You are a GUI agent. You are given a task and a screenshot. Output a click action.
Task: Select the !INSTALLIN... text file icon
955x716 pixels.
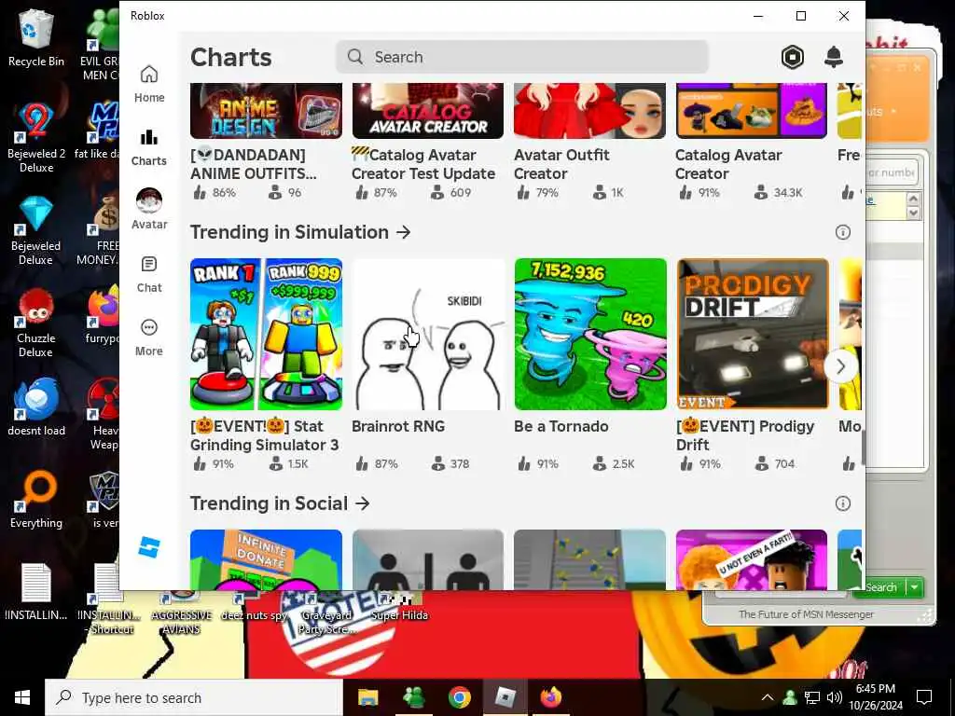click(x=36, y=592)
